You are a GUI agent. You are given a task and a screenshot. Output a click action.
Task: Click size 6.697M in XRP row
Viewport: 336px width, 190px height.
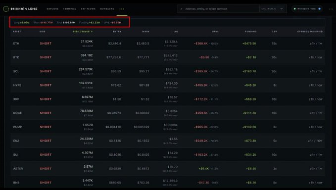coord(87,97)
